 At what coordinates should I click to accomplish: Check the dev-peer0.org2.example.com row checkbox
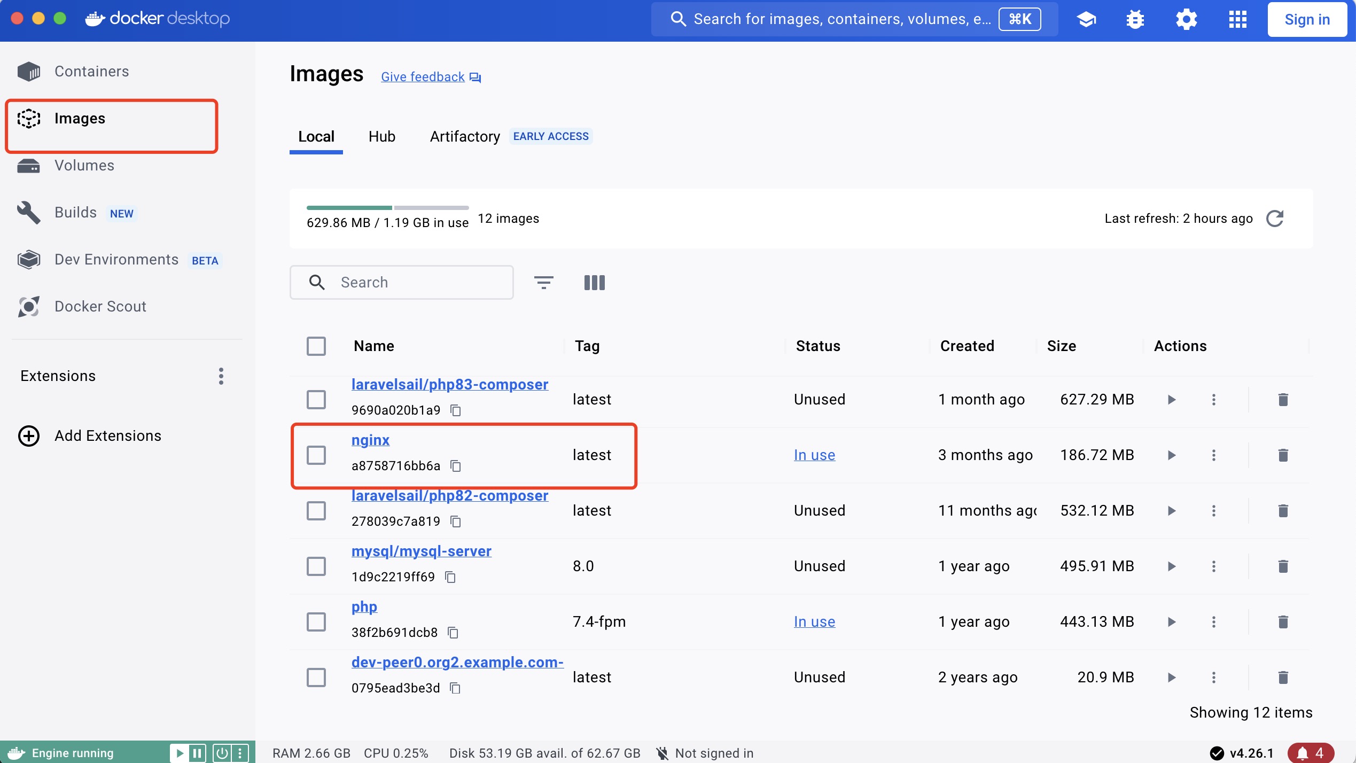pos(316,678)
